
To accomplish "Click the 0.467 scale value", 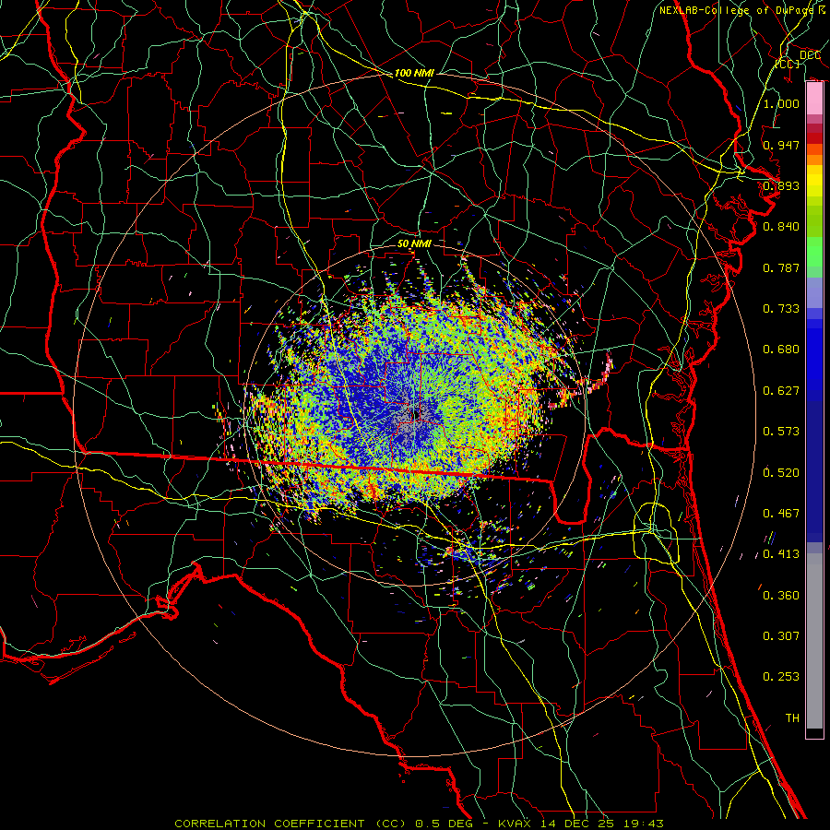I will 781,514.
